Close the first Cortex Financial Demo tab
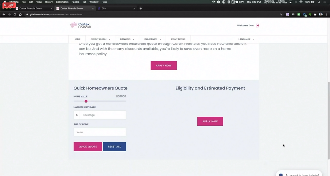This screenshot has height=176, width=330. click(52, 9)
